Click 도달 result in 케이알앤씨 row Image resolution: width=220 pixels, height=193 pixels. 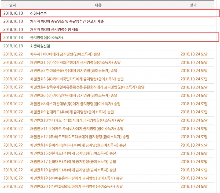(194, 95)
